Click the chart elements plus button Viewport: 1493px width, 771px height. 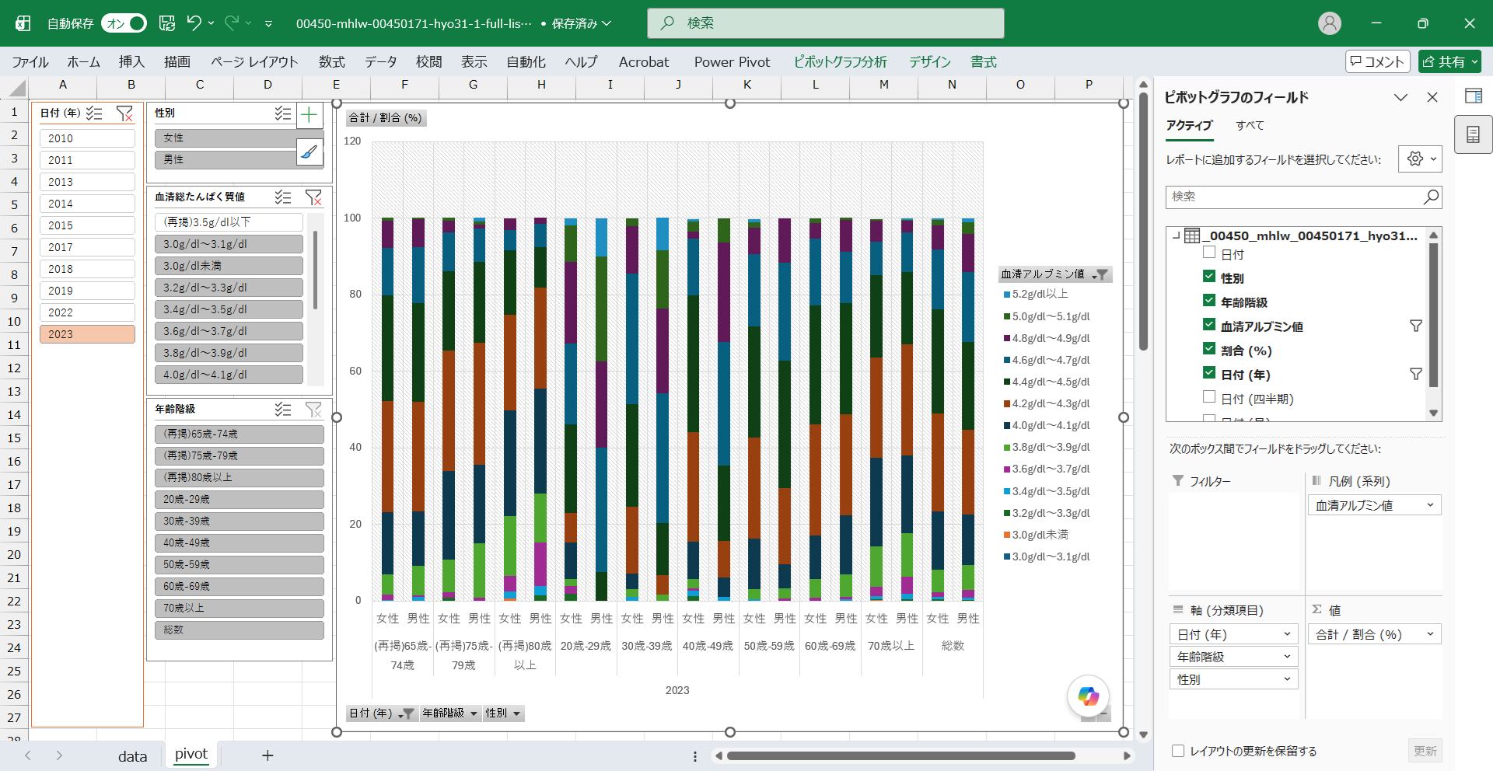(309, 115)
